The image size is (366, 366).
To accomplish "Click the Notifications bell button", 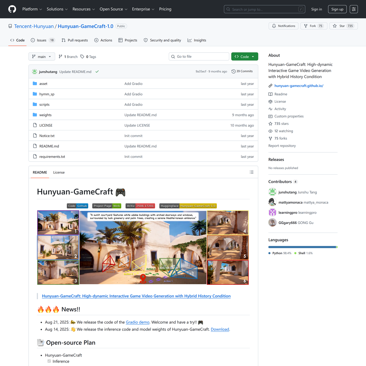I will pos(284,26).
